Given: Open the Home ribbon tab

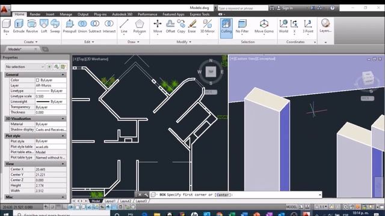Looking at the screenshot, I should tap(19, 14).
